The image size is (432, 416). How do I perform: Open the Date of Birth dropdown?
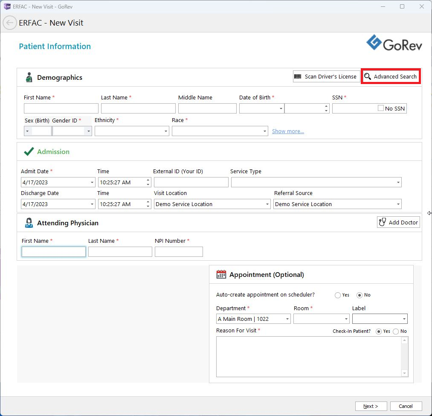(x=281, y=108)
